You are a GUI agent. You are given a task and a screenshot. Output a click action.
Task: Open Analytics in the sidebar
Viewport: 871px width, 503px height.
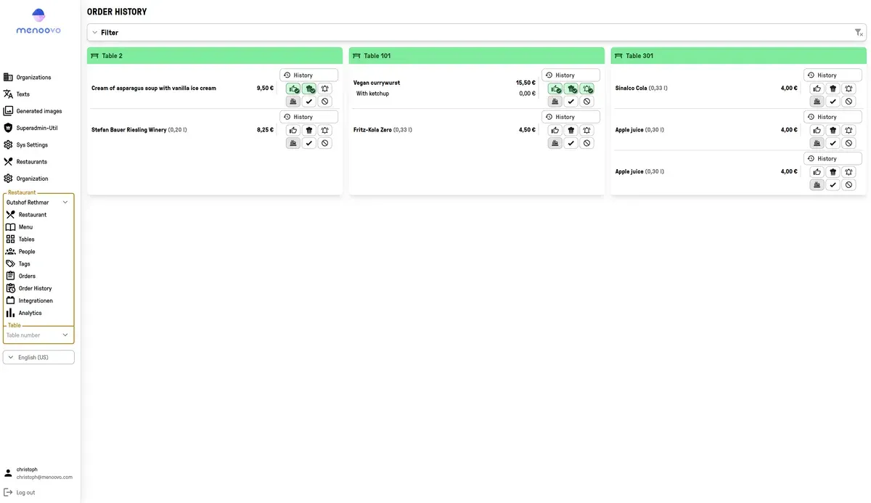pos(30,313)
